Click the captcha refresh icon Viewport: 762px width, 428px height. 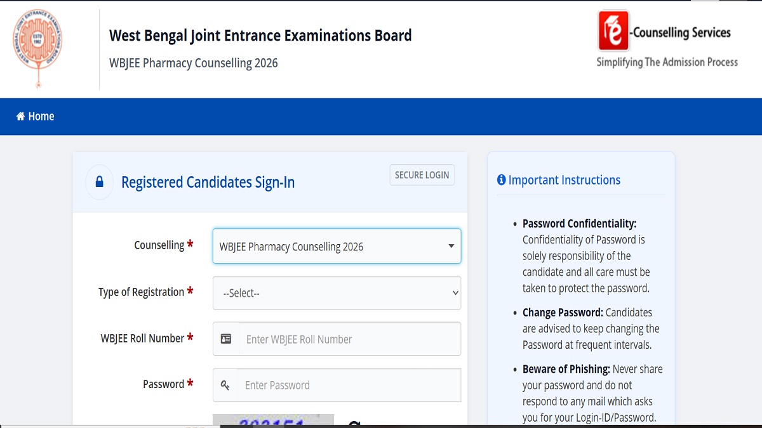tap(354, 424)
